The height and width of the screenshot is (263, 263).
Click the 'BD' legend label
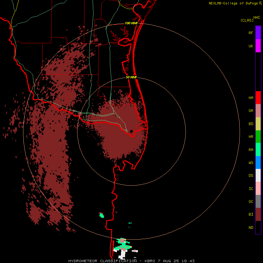point(251,124)
